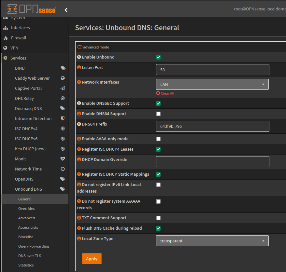Open the Query Forwarding page

tap(35, 246)
